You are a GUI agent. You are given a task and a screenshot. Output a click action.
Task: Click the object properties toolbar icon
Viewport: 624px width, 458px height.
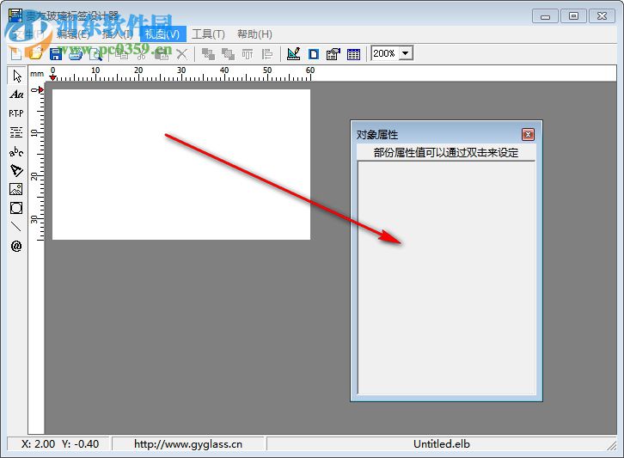pos(333,54)
